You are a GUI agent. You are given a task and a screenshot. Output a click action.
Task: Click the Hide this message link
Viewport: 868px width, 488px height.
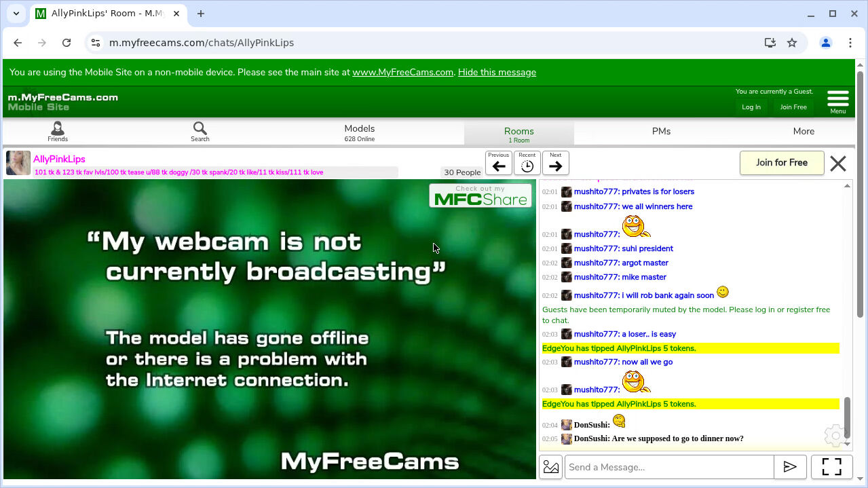(497, 73)
